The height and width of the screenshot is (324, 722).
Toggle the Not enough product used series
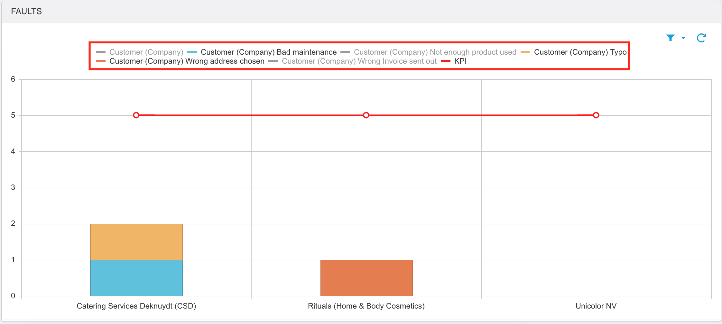[x=429, y=52]
